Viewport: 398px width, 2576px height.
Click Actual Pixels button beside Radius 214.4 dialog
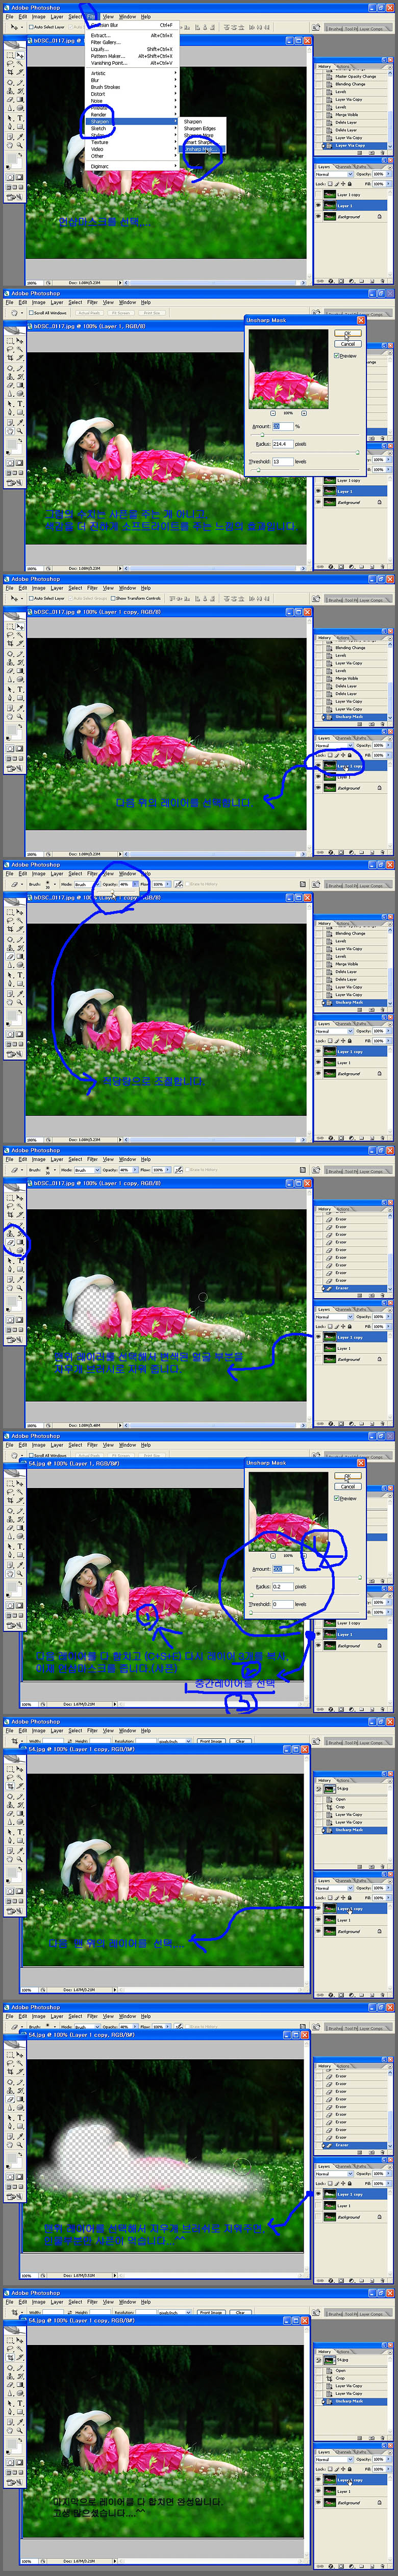pos(90,313)
